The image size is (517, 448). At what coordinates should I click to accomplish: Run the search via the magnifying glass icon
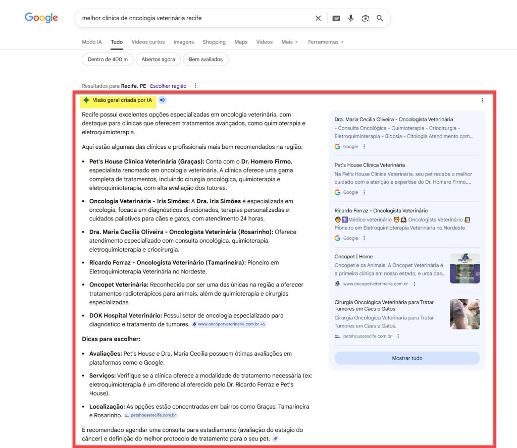point(379,18)
